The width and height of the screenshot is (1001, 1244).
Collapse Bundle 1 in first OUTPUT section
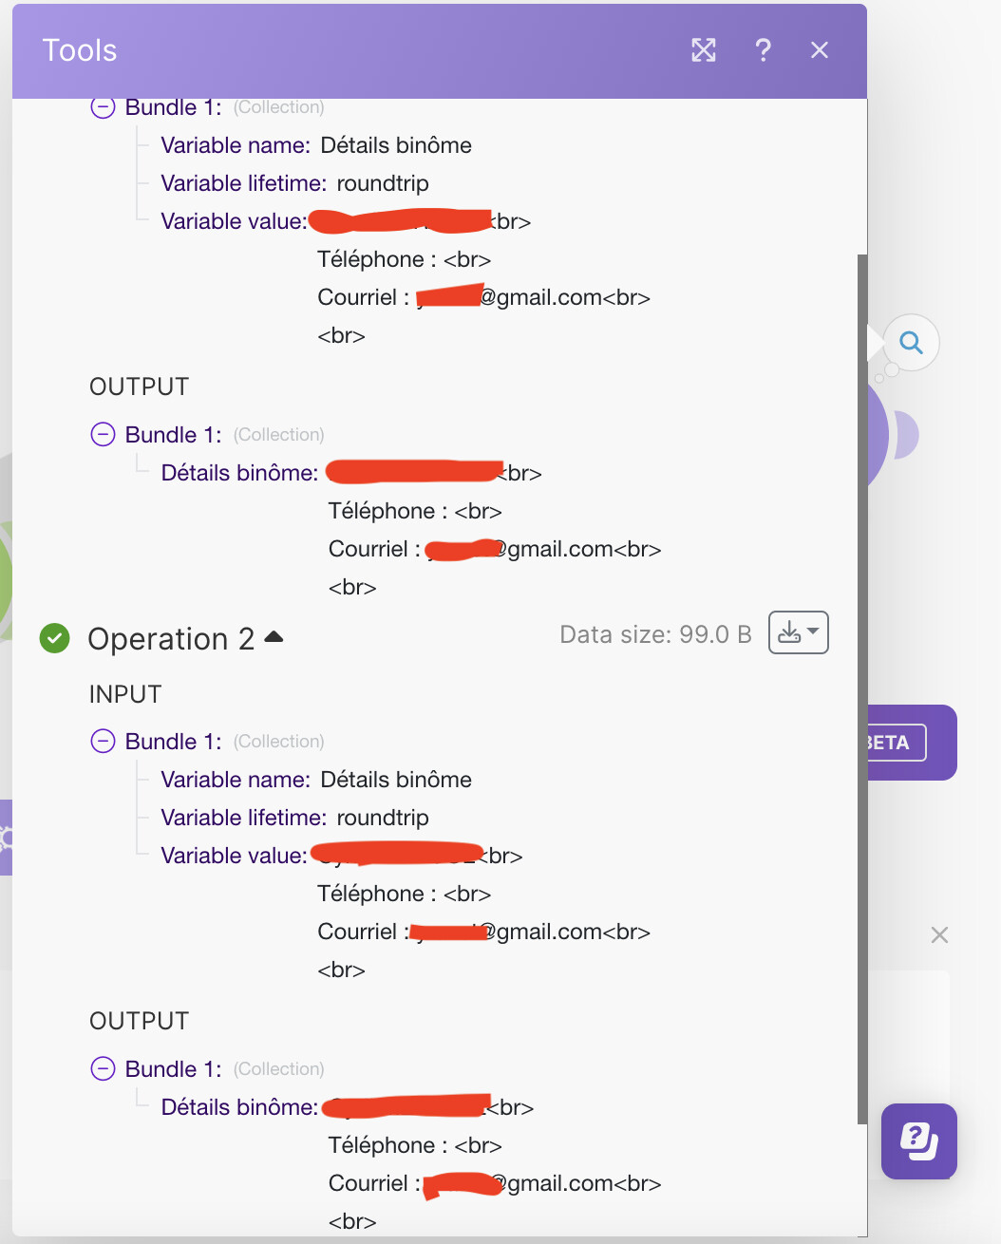tap(103, 434)
